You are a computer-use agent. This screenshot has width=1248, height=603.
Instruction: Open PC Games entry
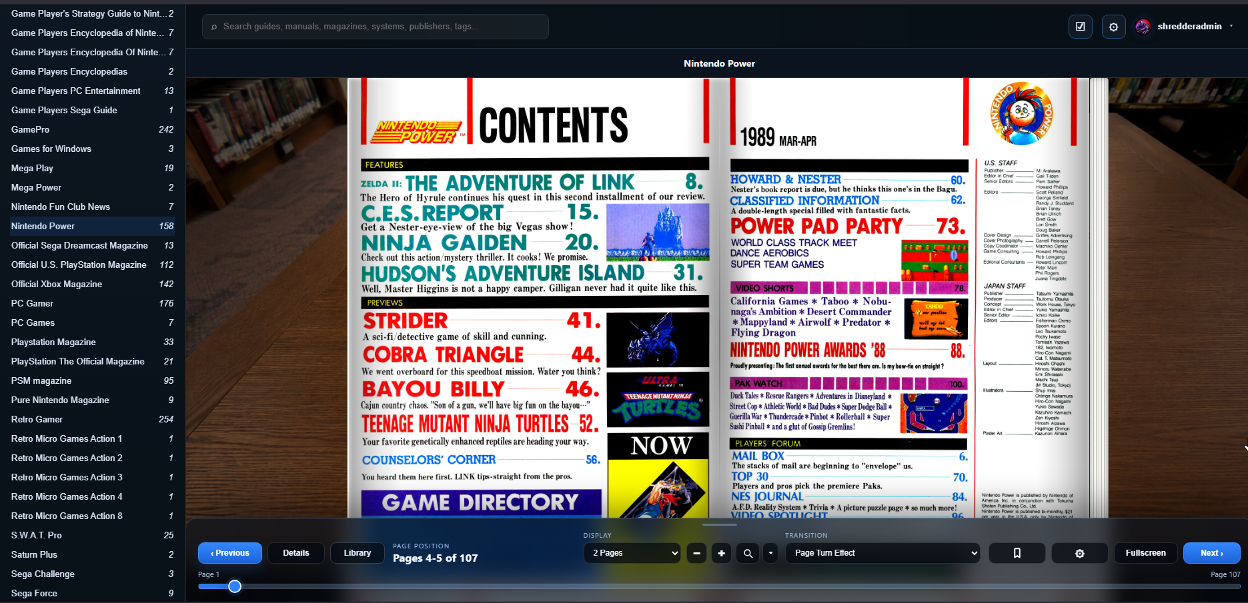(93, 322)
